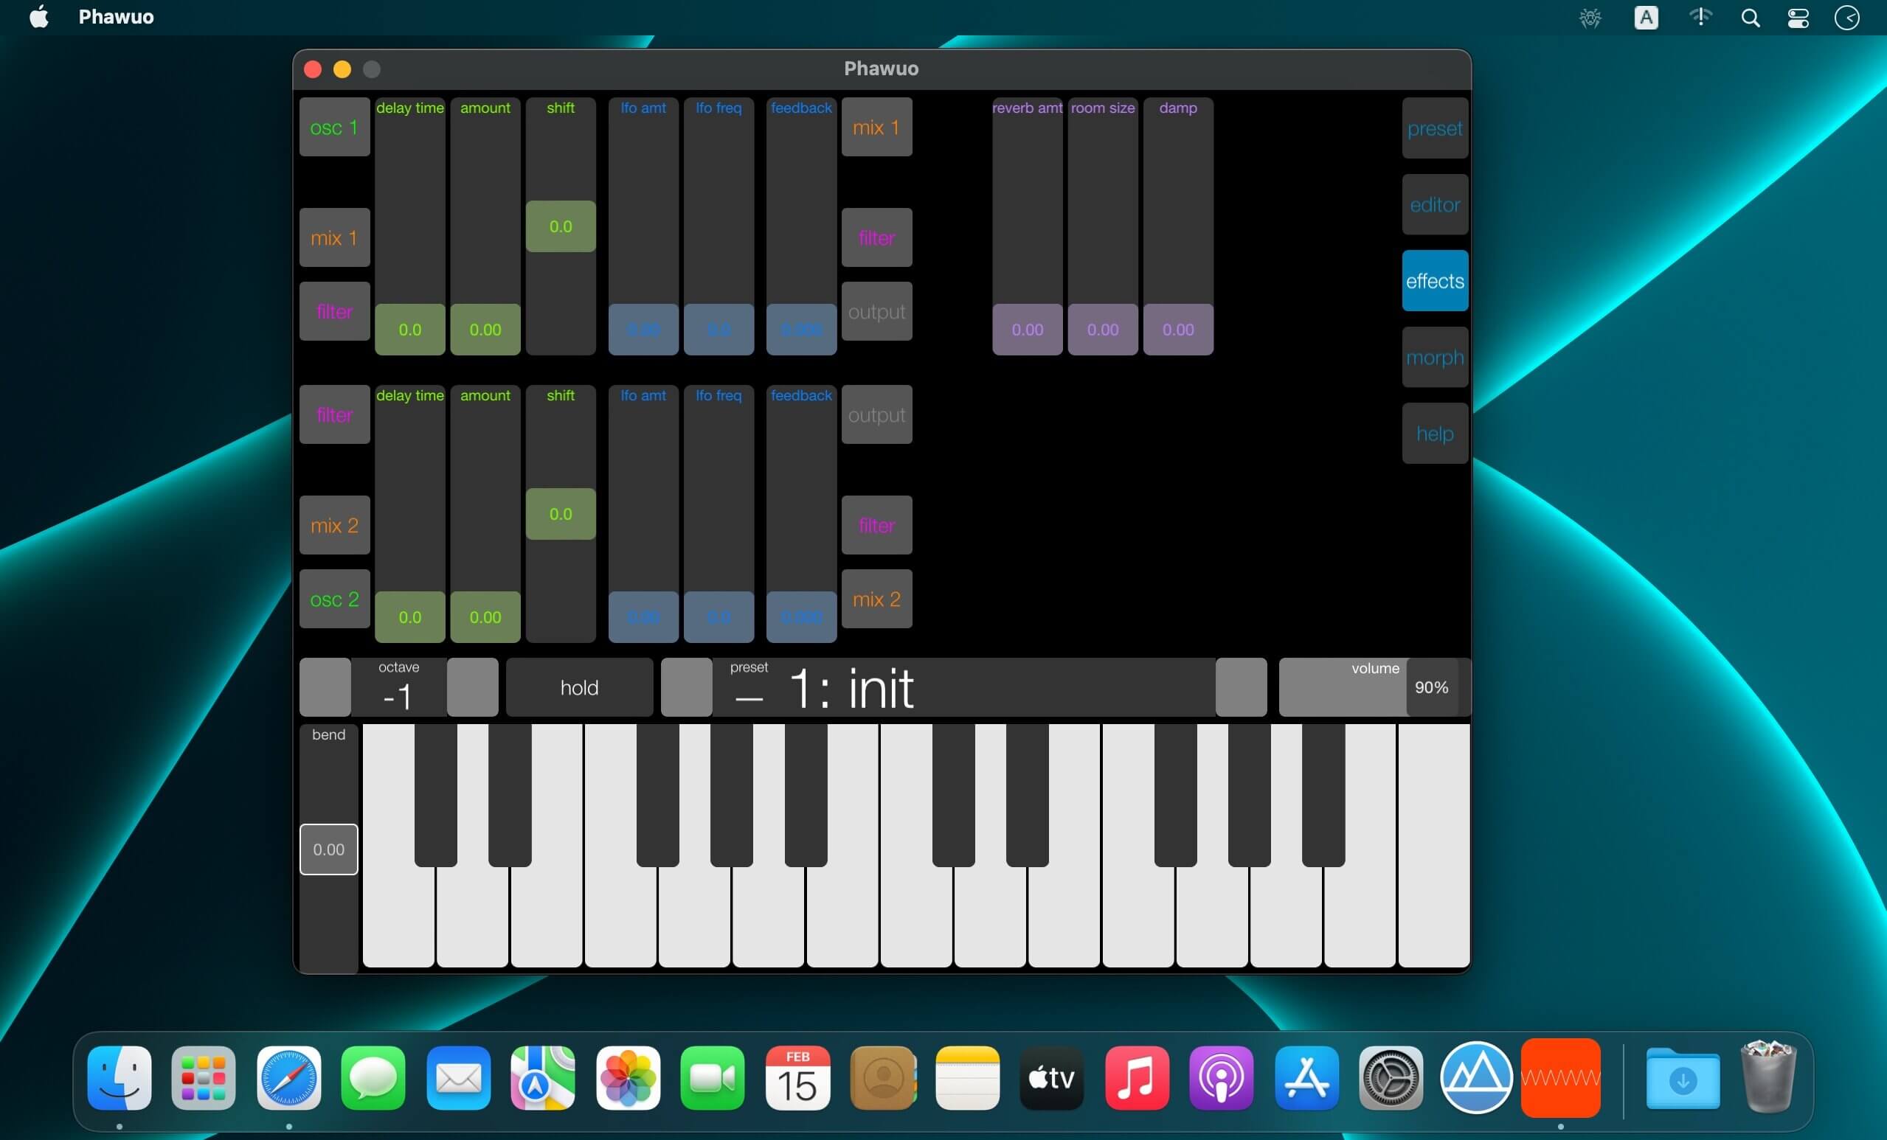The image size is (1887, 1140).
Task: Open Music from the Dock
Action: coord(1137,1078)
